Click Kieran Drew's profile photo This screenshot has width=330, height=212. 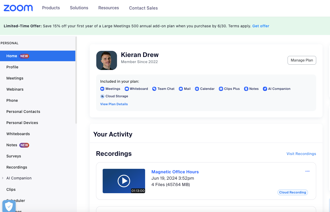(107, 60)
